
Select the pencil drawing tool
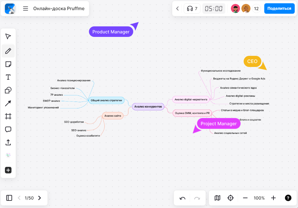coord(8,51)
